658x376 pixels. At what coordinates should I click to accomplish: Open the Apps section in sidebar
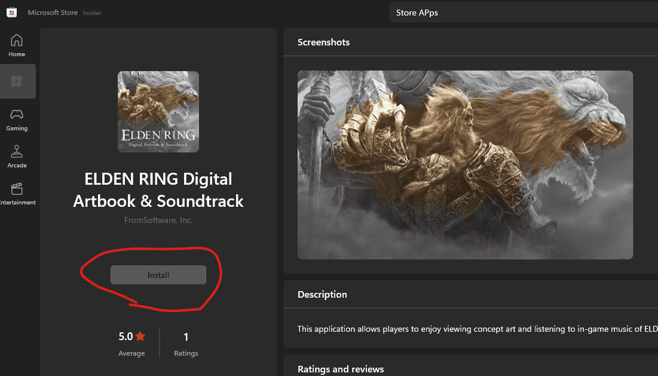point(17,81)
